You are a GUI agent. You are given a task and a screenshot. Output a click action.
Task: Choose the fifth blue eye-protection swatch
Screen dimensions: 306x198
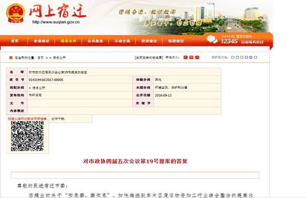pos(251,57)
